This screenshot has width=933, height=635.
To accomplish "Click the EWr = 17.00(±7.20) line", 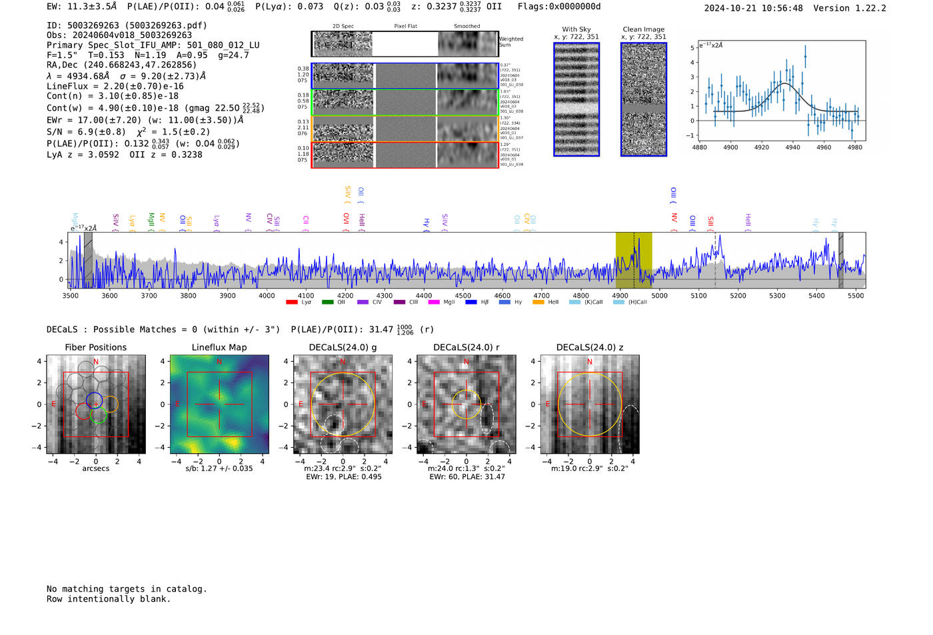I will (x=145, y=121).
